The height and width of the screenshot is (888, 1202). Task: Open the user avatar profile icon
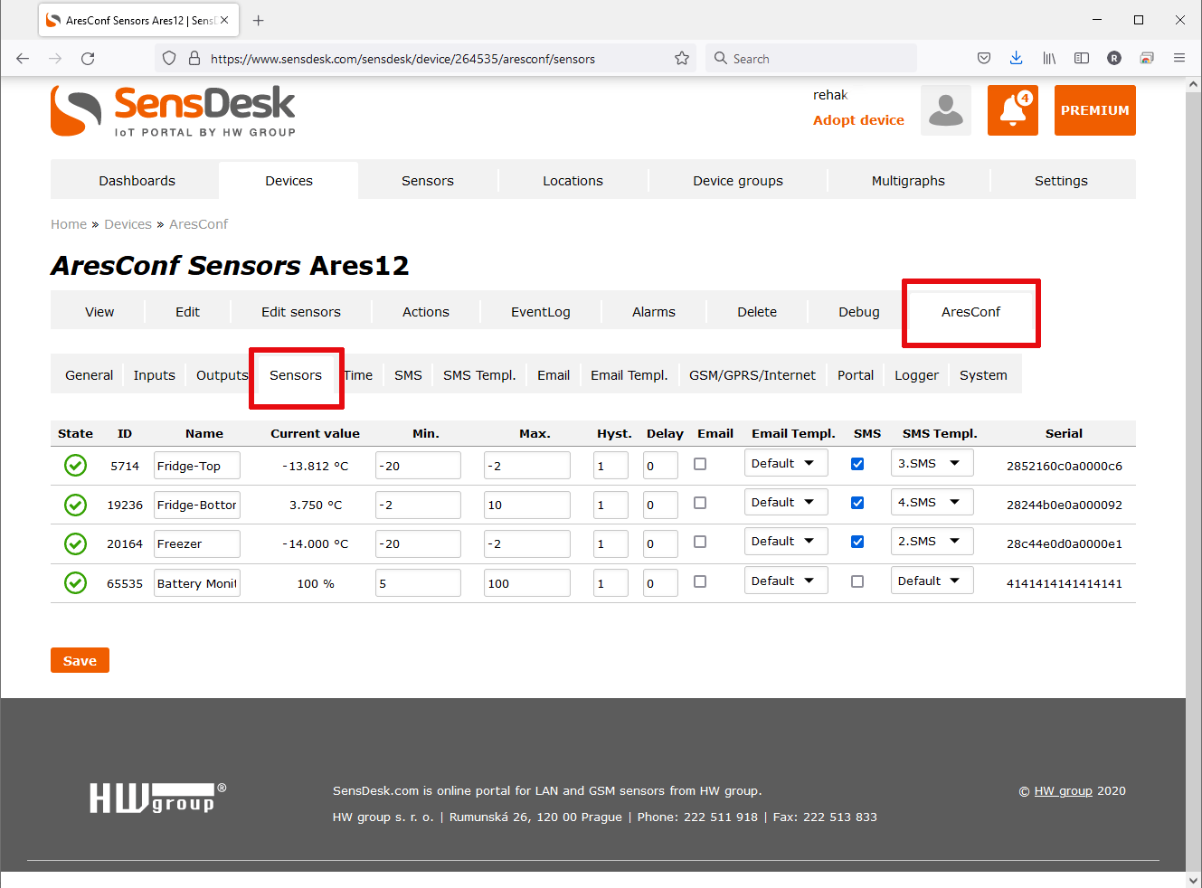(x=946, y=110)
